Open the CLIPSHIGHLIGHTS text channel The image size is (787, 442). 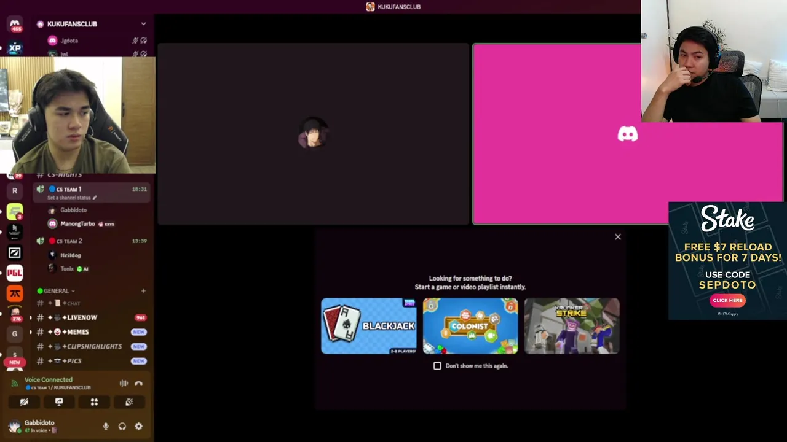tap(92, 347)
